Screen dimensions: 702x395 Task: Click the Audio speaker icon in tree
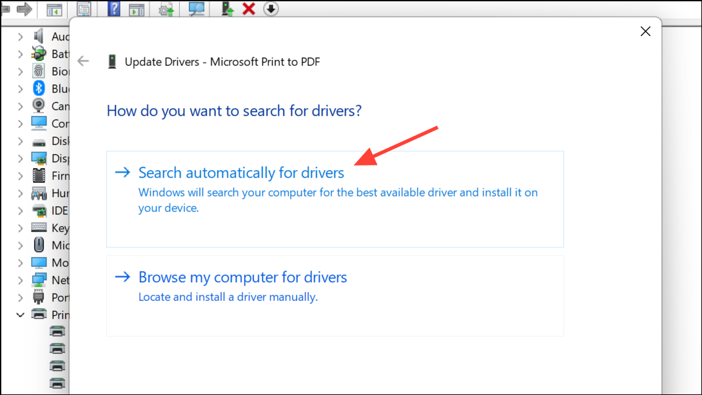tap(39, 36)
